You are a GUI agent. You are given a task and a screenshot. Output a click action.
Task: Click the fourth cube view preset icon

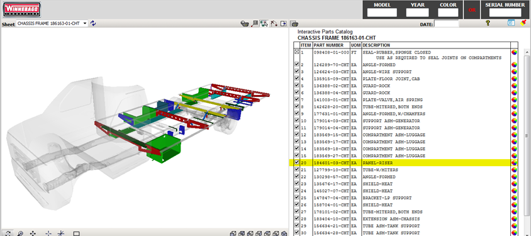coord(259,233)
